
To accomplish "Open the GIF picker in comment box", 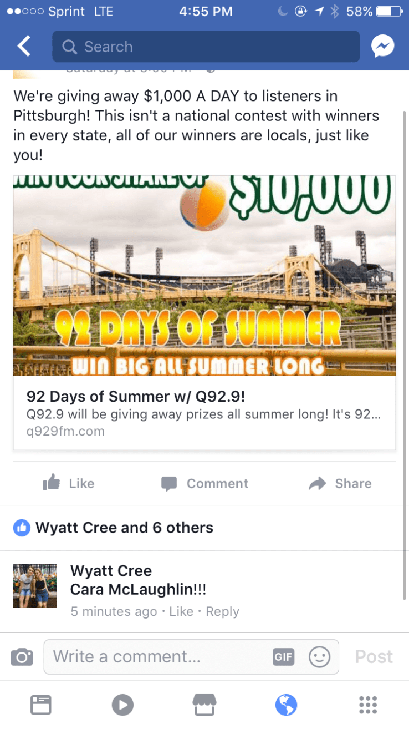I will click(x=283, y=657).
